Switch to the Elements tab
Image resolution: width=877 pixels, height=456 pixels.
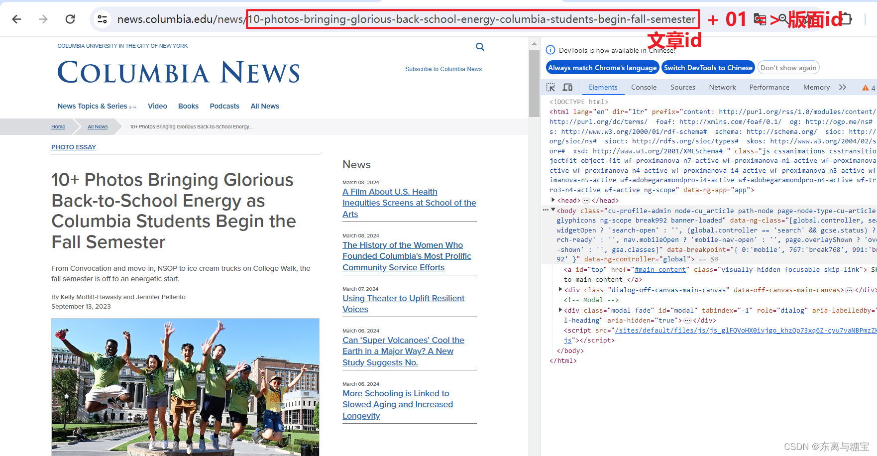pyautogui.click(x=603, y=87)
